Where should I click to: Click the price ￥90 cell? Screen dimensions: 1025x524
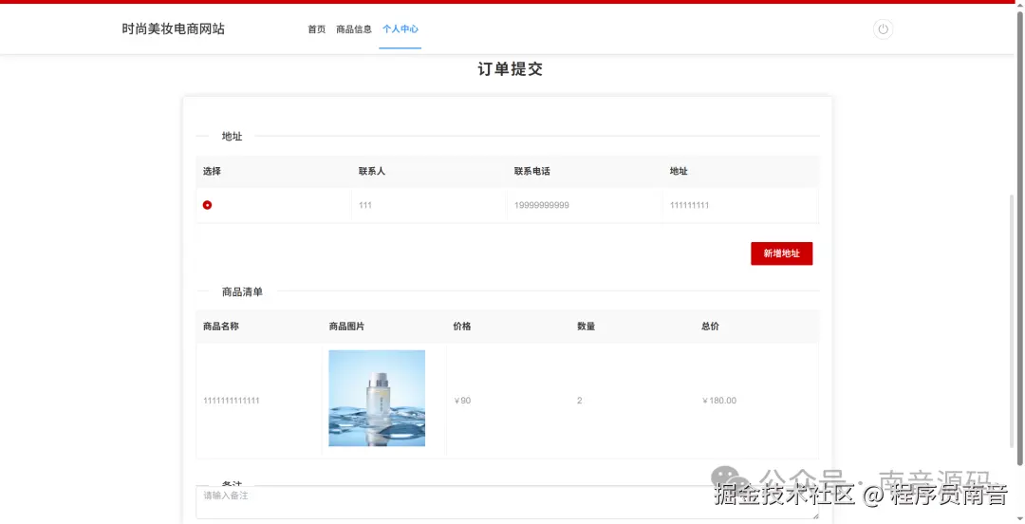coord(509,401)
